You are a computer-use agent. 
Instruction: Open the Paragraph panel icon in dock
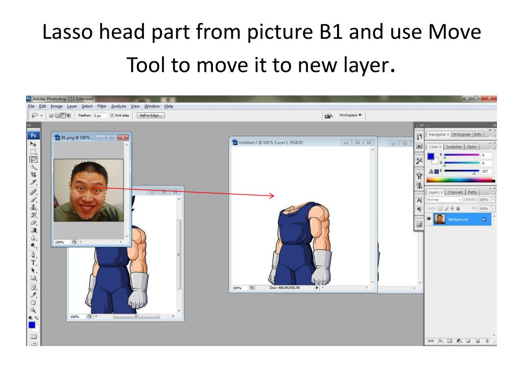(419, 210)
